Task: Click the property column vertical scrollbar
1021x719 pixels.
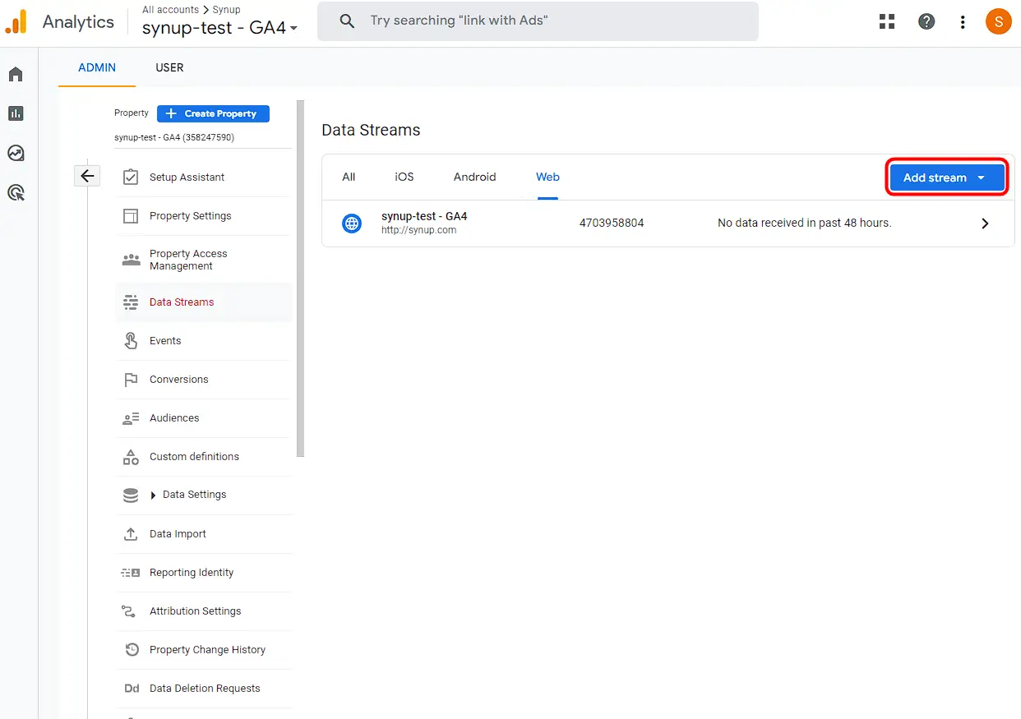Action: (x=301, y=278)
